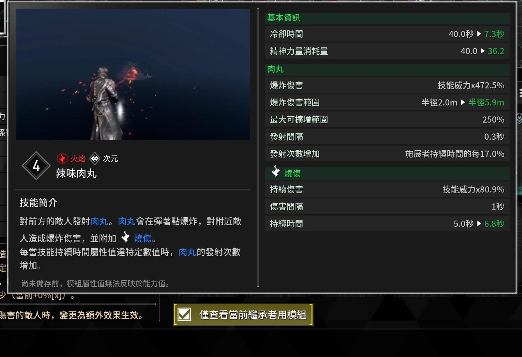Click the 發射次數增加 stat row

coord(387,154)
